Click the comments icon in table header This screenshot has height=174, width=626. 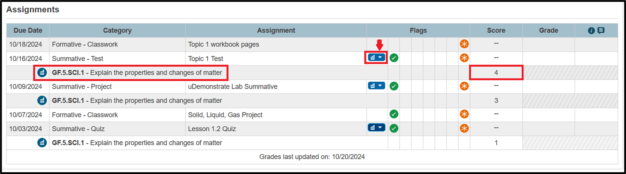pyautogui.click(x=601, y=31)
